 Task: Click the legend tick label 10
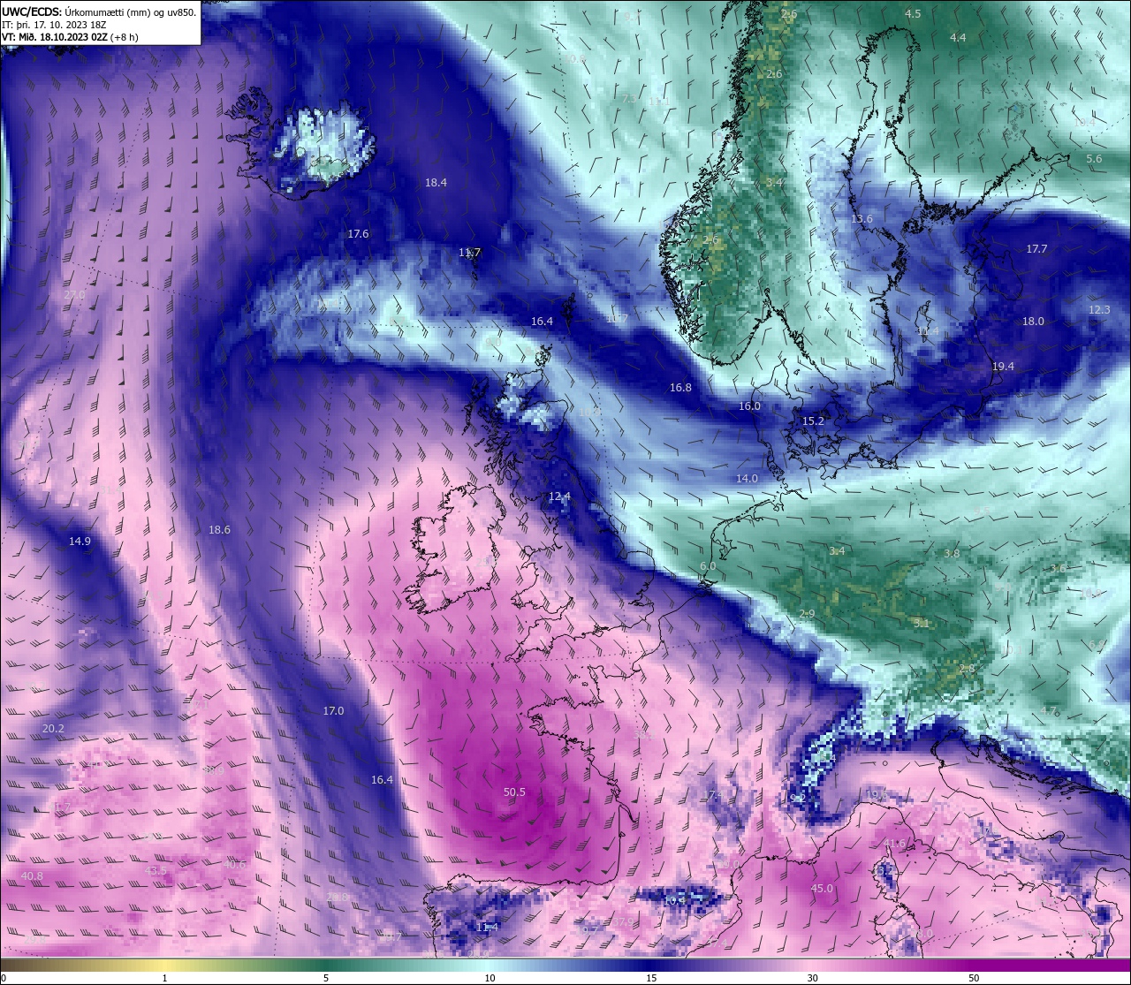(x=489, y=978)
